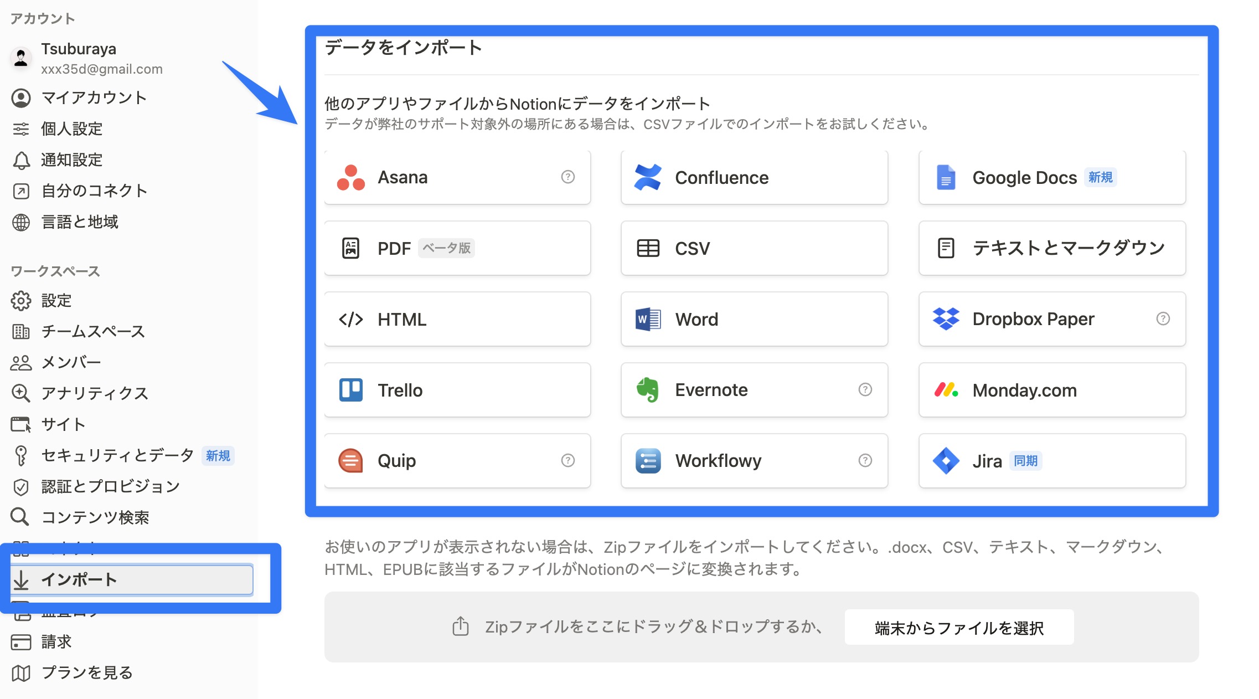Click the Confluence logo icon
The height and width of the screenshot is (699, 1259).
click(648, 178)
